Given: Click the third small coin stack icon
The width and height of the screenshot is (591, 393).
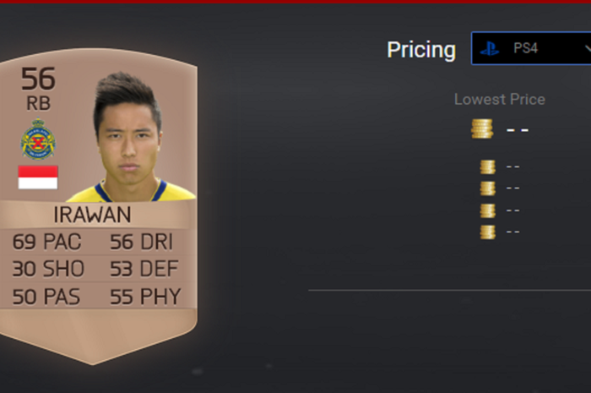Looking at the screenshot, I should click(487, 210).
